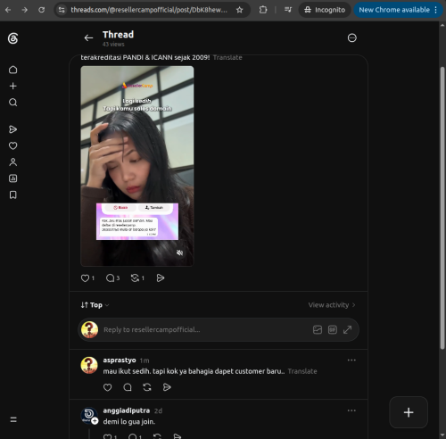Unmute the video sound
The image size is (446, 439).
click(179, 253)
